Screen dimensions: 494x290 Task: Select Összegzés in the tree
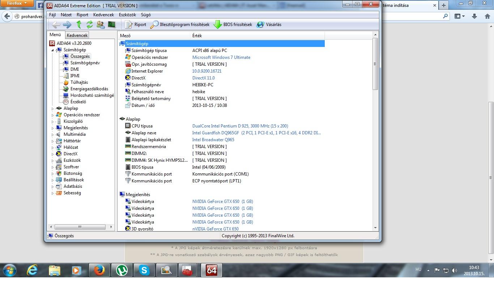[80, 56]
